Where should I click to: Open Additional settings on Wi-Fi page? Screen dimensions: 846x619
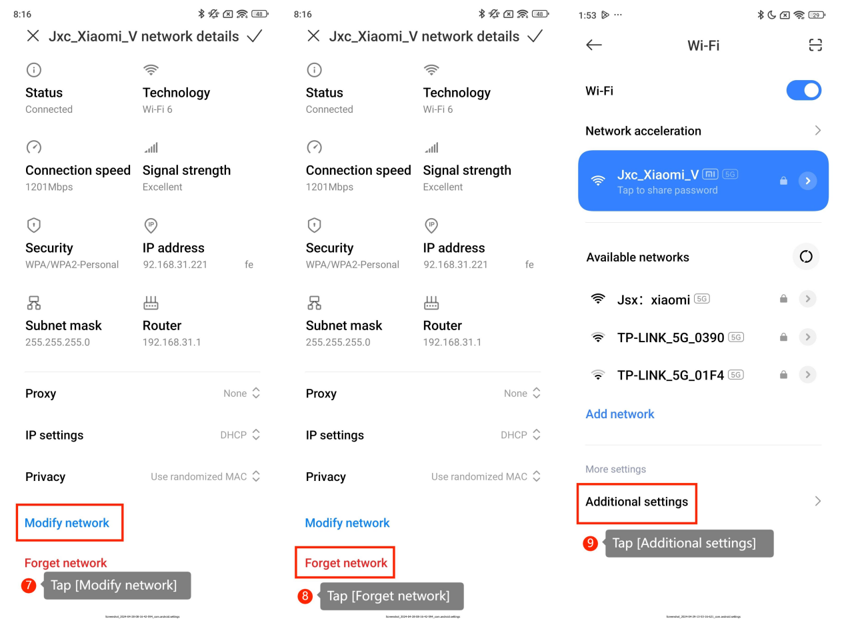point(637,502)
